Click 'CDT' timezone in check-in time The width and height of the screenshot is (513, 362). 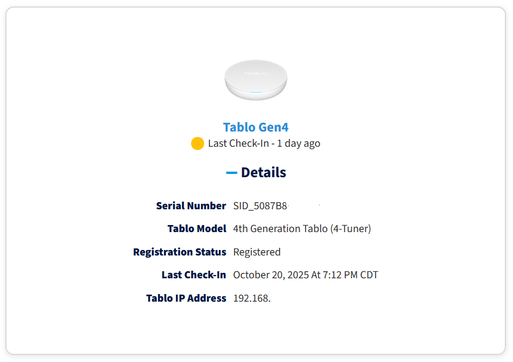[369, 275]
